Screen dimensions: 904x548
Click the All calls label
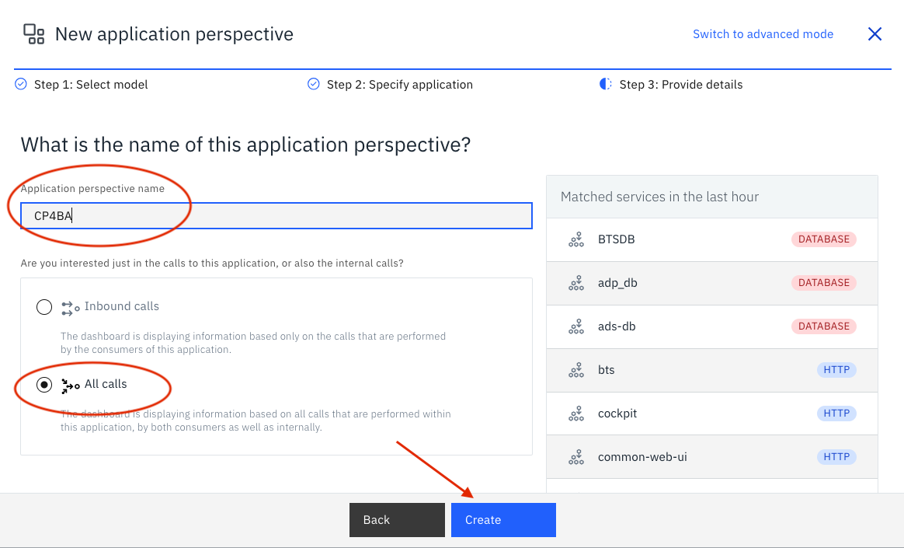click(106, 384)
